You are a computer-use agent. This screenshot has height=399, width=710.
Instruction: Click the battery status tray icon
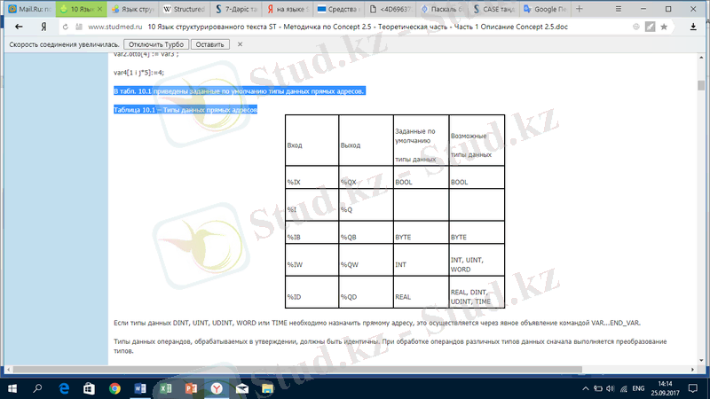pyautogui.click(x=598, y=388)
